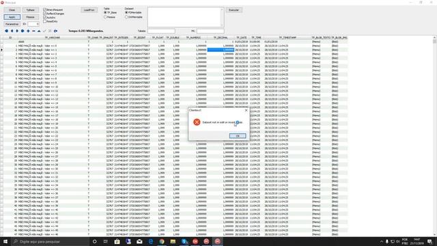Click the Parametros button
This screenshot has width=437, height=246.
coord(12,25)
